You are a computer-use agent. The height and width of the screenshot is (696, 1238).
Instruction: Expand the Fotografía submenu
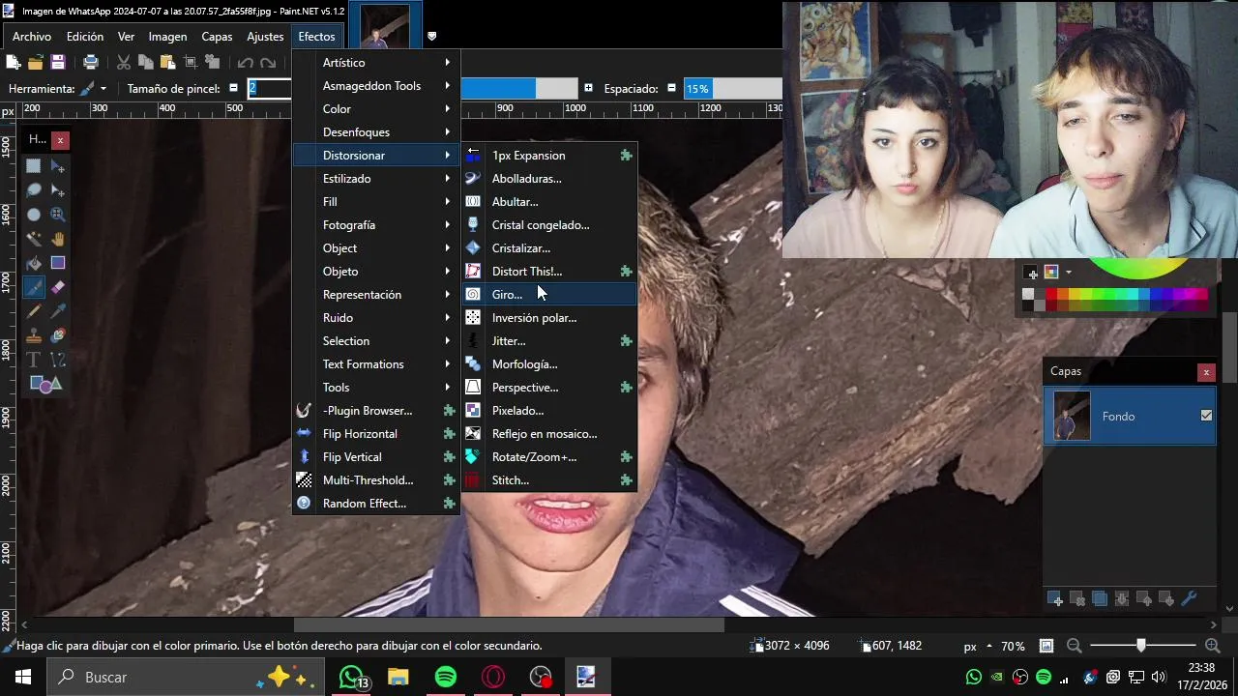pos(376,225)
